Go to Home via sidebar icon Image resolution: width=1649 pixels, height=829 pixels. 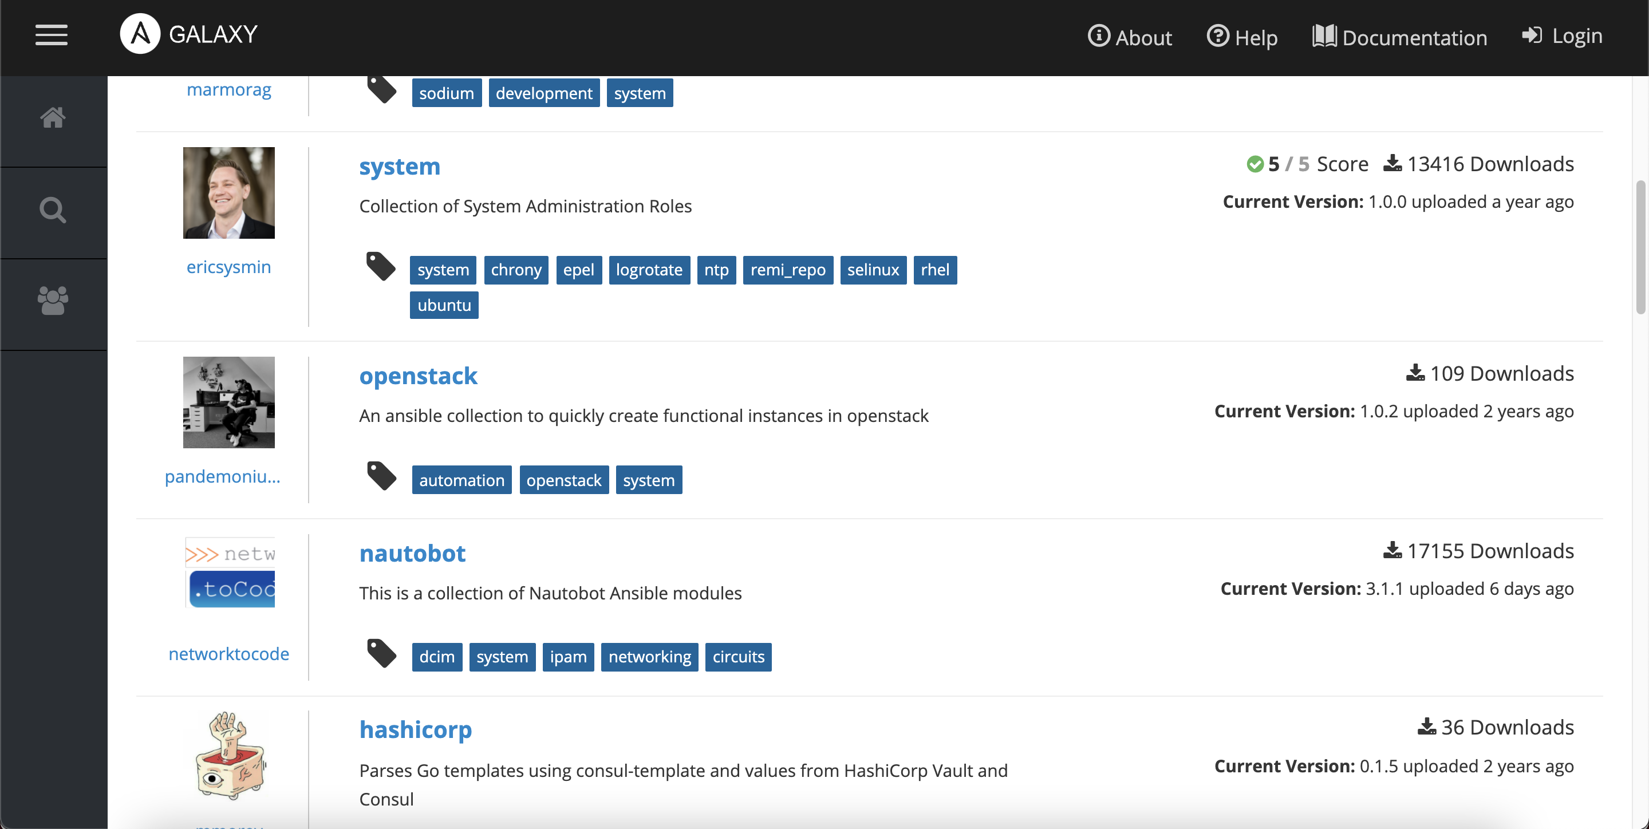53,118
